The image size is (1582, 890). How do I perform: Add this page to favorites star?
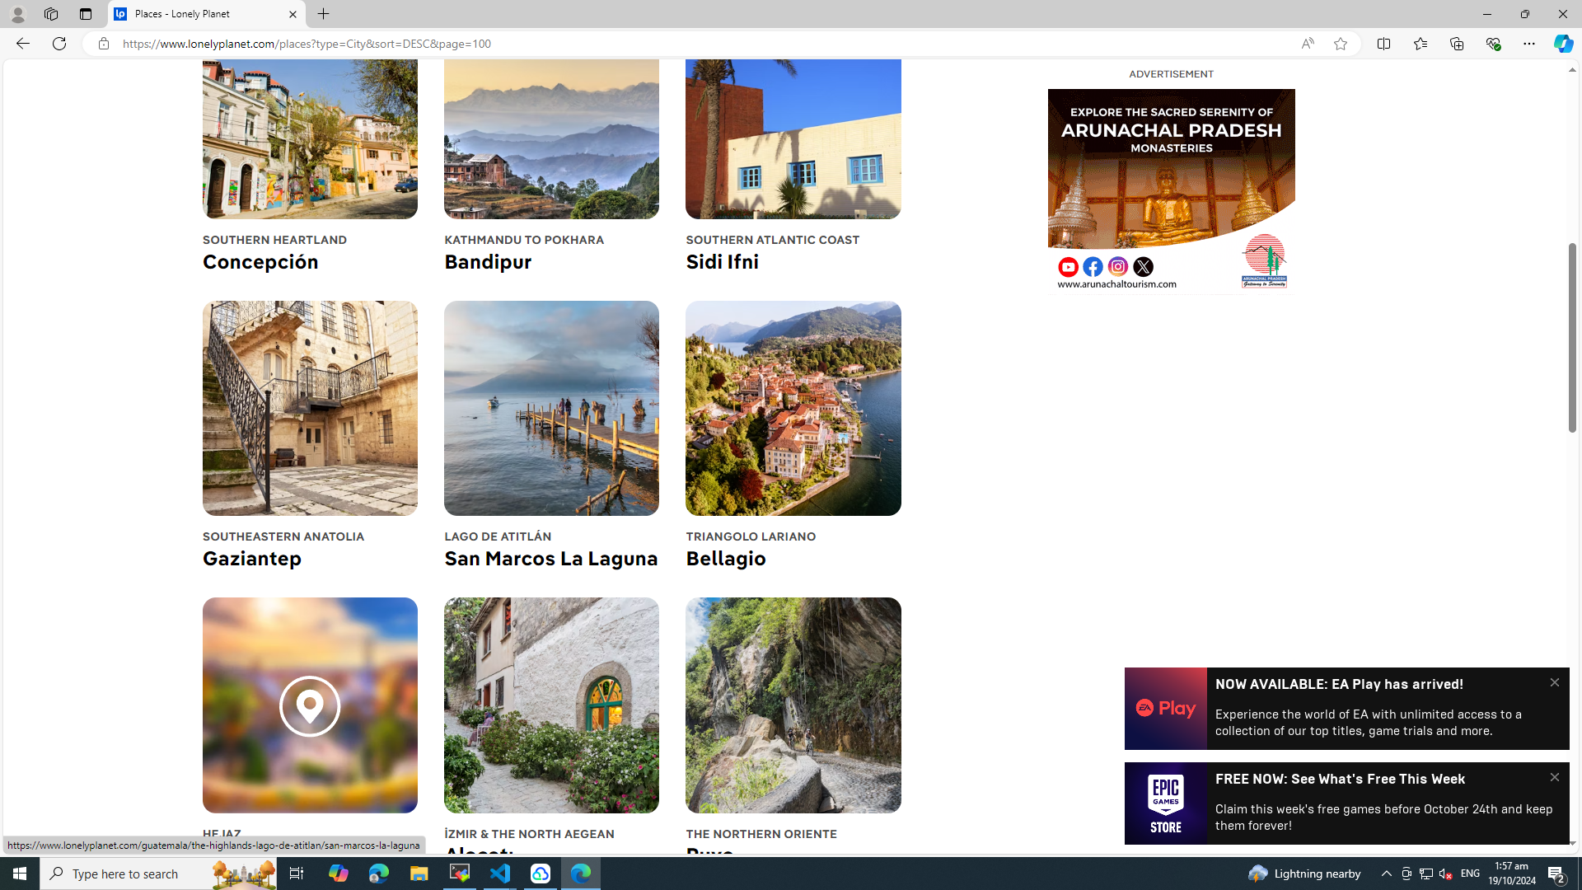coord(1341,44)
